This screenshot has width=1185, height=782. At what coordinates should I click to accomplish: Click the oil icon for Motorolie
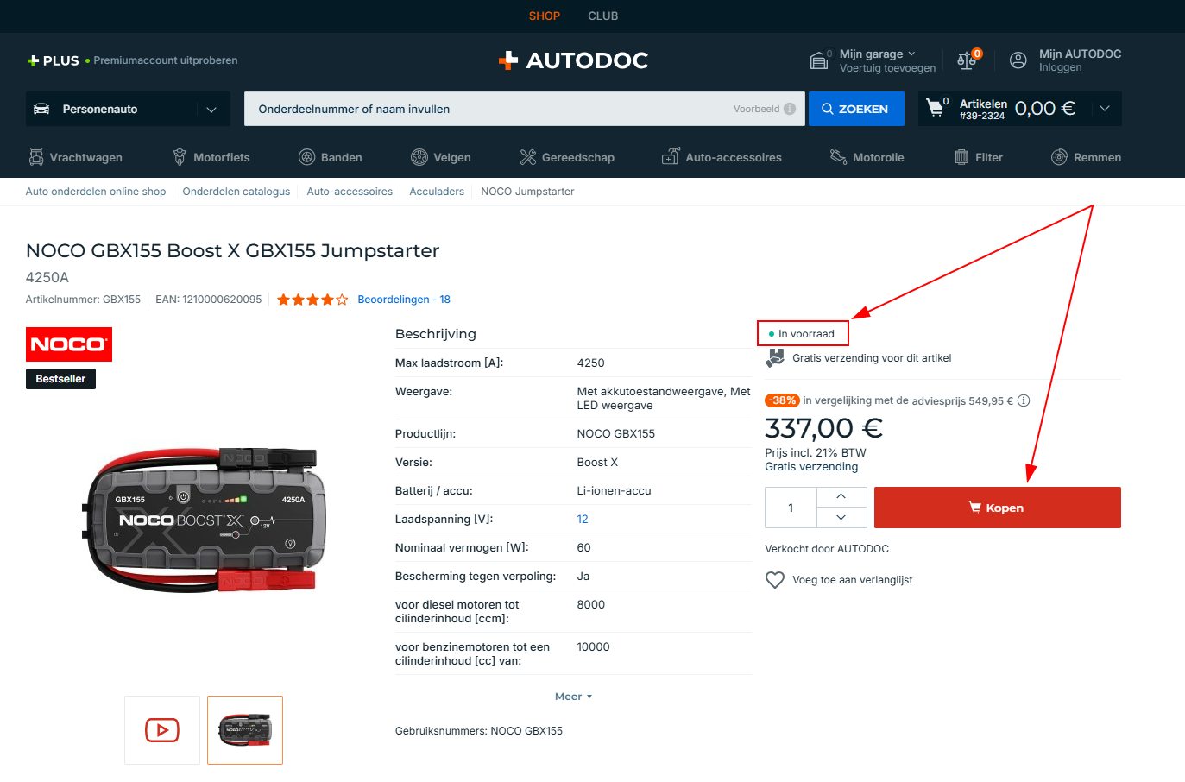pyautogui.click(x=838, y=157)
